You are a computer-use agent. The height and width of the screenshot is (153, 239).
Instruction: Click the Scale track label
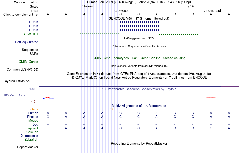click(34, 6)
